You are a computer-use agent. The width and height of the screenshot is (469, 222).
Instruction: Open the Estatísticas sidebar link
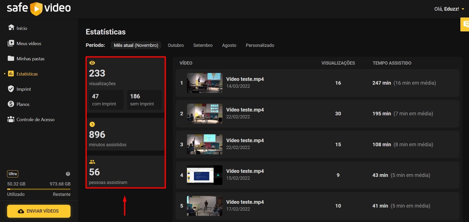click(x=27, y=74)
